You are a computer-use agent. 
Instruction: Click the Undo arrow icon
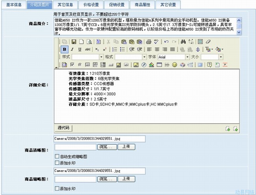[166, 42]
